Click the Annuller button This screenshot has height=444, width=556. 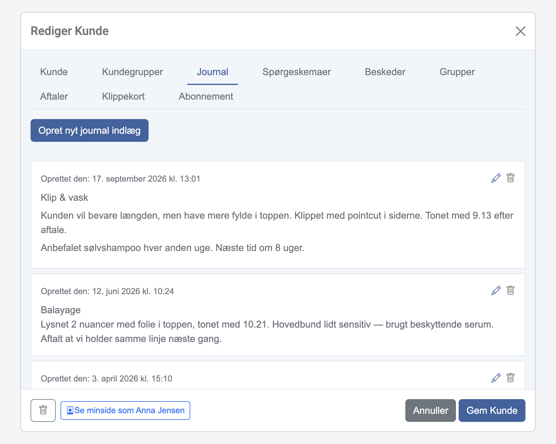[430, 410]
